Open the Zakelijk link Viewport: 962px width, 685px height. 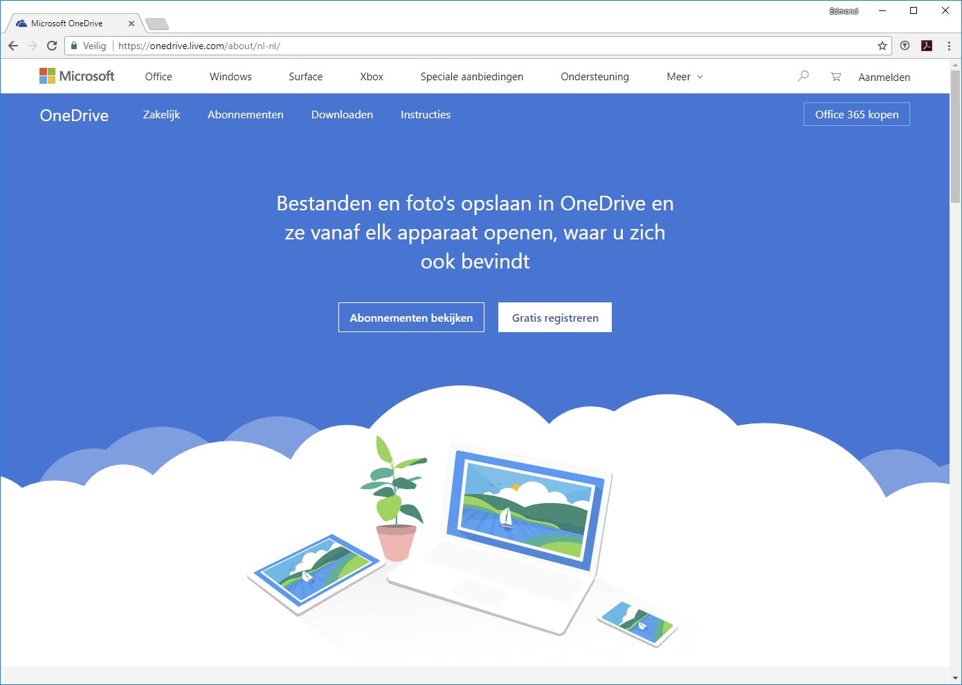click(161, 115)
